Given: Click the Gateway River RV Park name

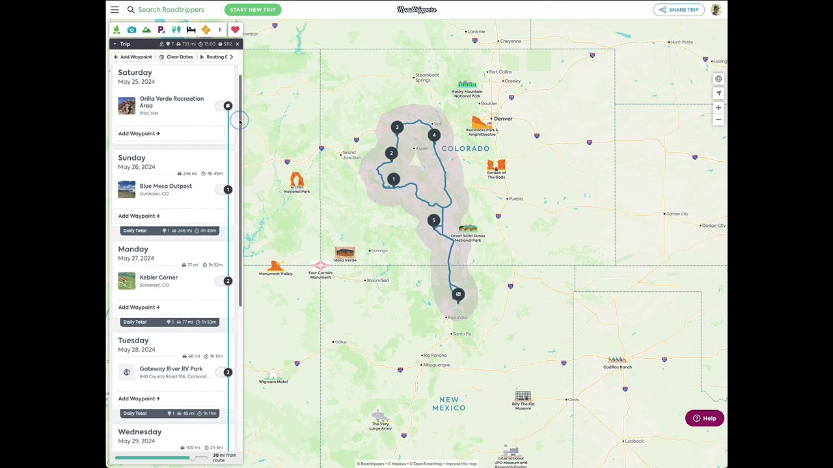Looking at the screenshot, I should [171, 369].
